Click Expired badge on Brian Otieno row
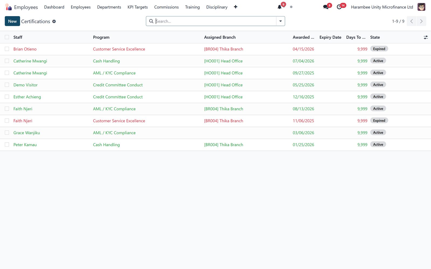431x269 pixels. pyautogui.click(x=379, y=49)
